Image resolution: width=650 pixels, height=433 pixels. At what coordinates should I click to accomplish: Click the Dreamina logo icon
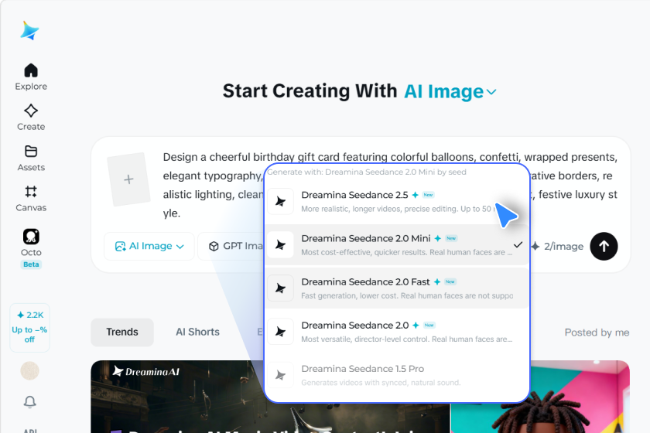[x=30, y=31]
